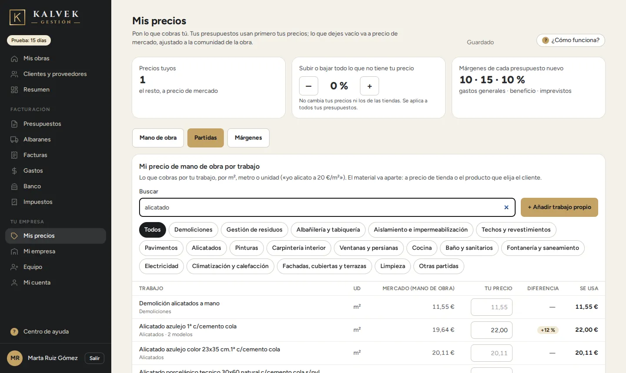The height and width of the screenshot is (373, 626).
Task: Click the Kalvek logo icon
Action: click(x=17, y=17)
